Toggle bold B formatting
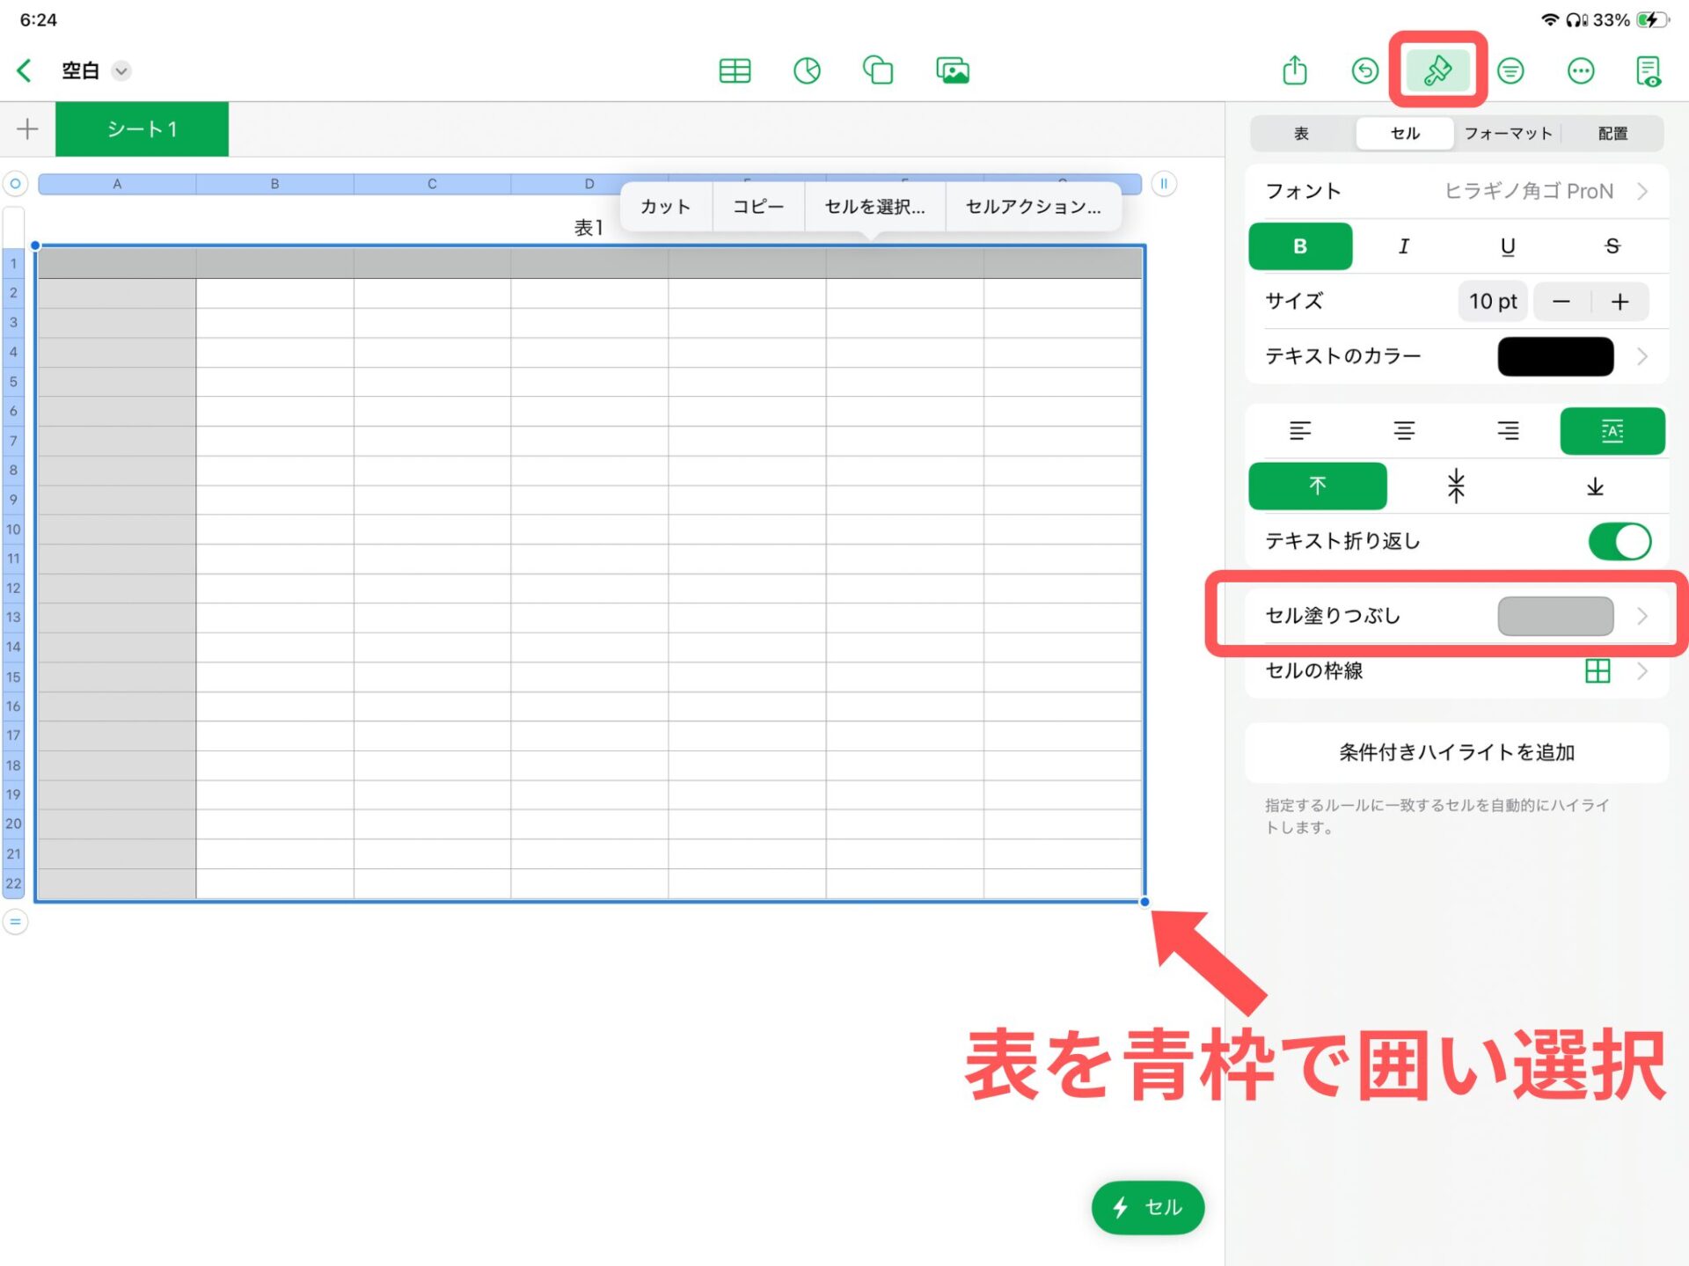Image resolution: width=1689 pixels, height=1266 pixels. 1299,246
